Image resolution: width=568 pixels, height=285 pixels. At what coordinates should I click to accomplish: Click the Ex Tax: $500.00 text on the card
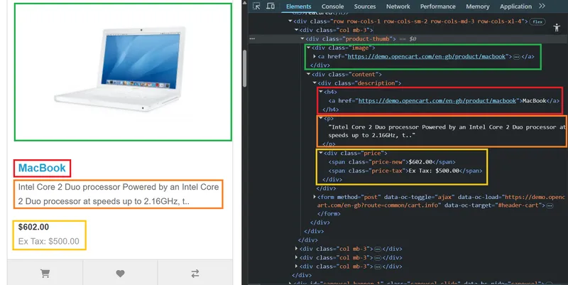tap(48, 242)
